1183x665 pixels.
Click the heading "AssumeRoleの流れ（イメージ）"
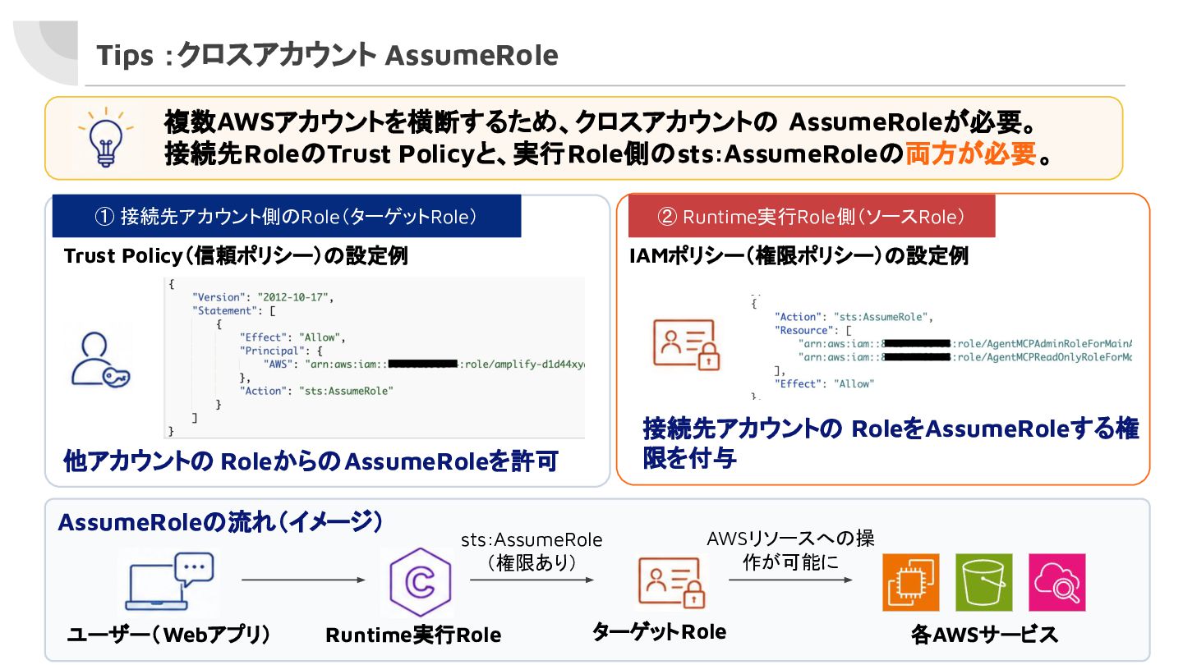pyautogui.click(x=220, y=522)
